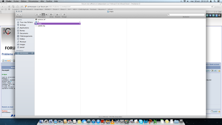Viewport: 222px width, 125px height.
Task: Launch VLC from the Dock
Action: [x=112, y=122]
